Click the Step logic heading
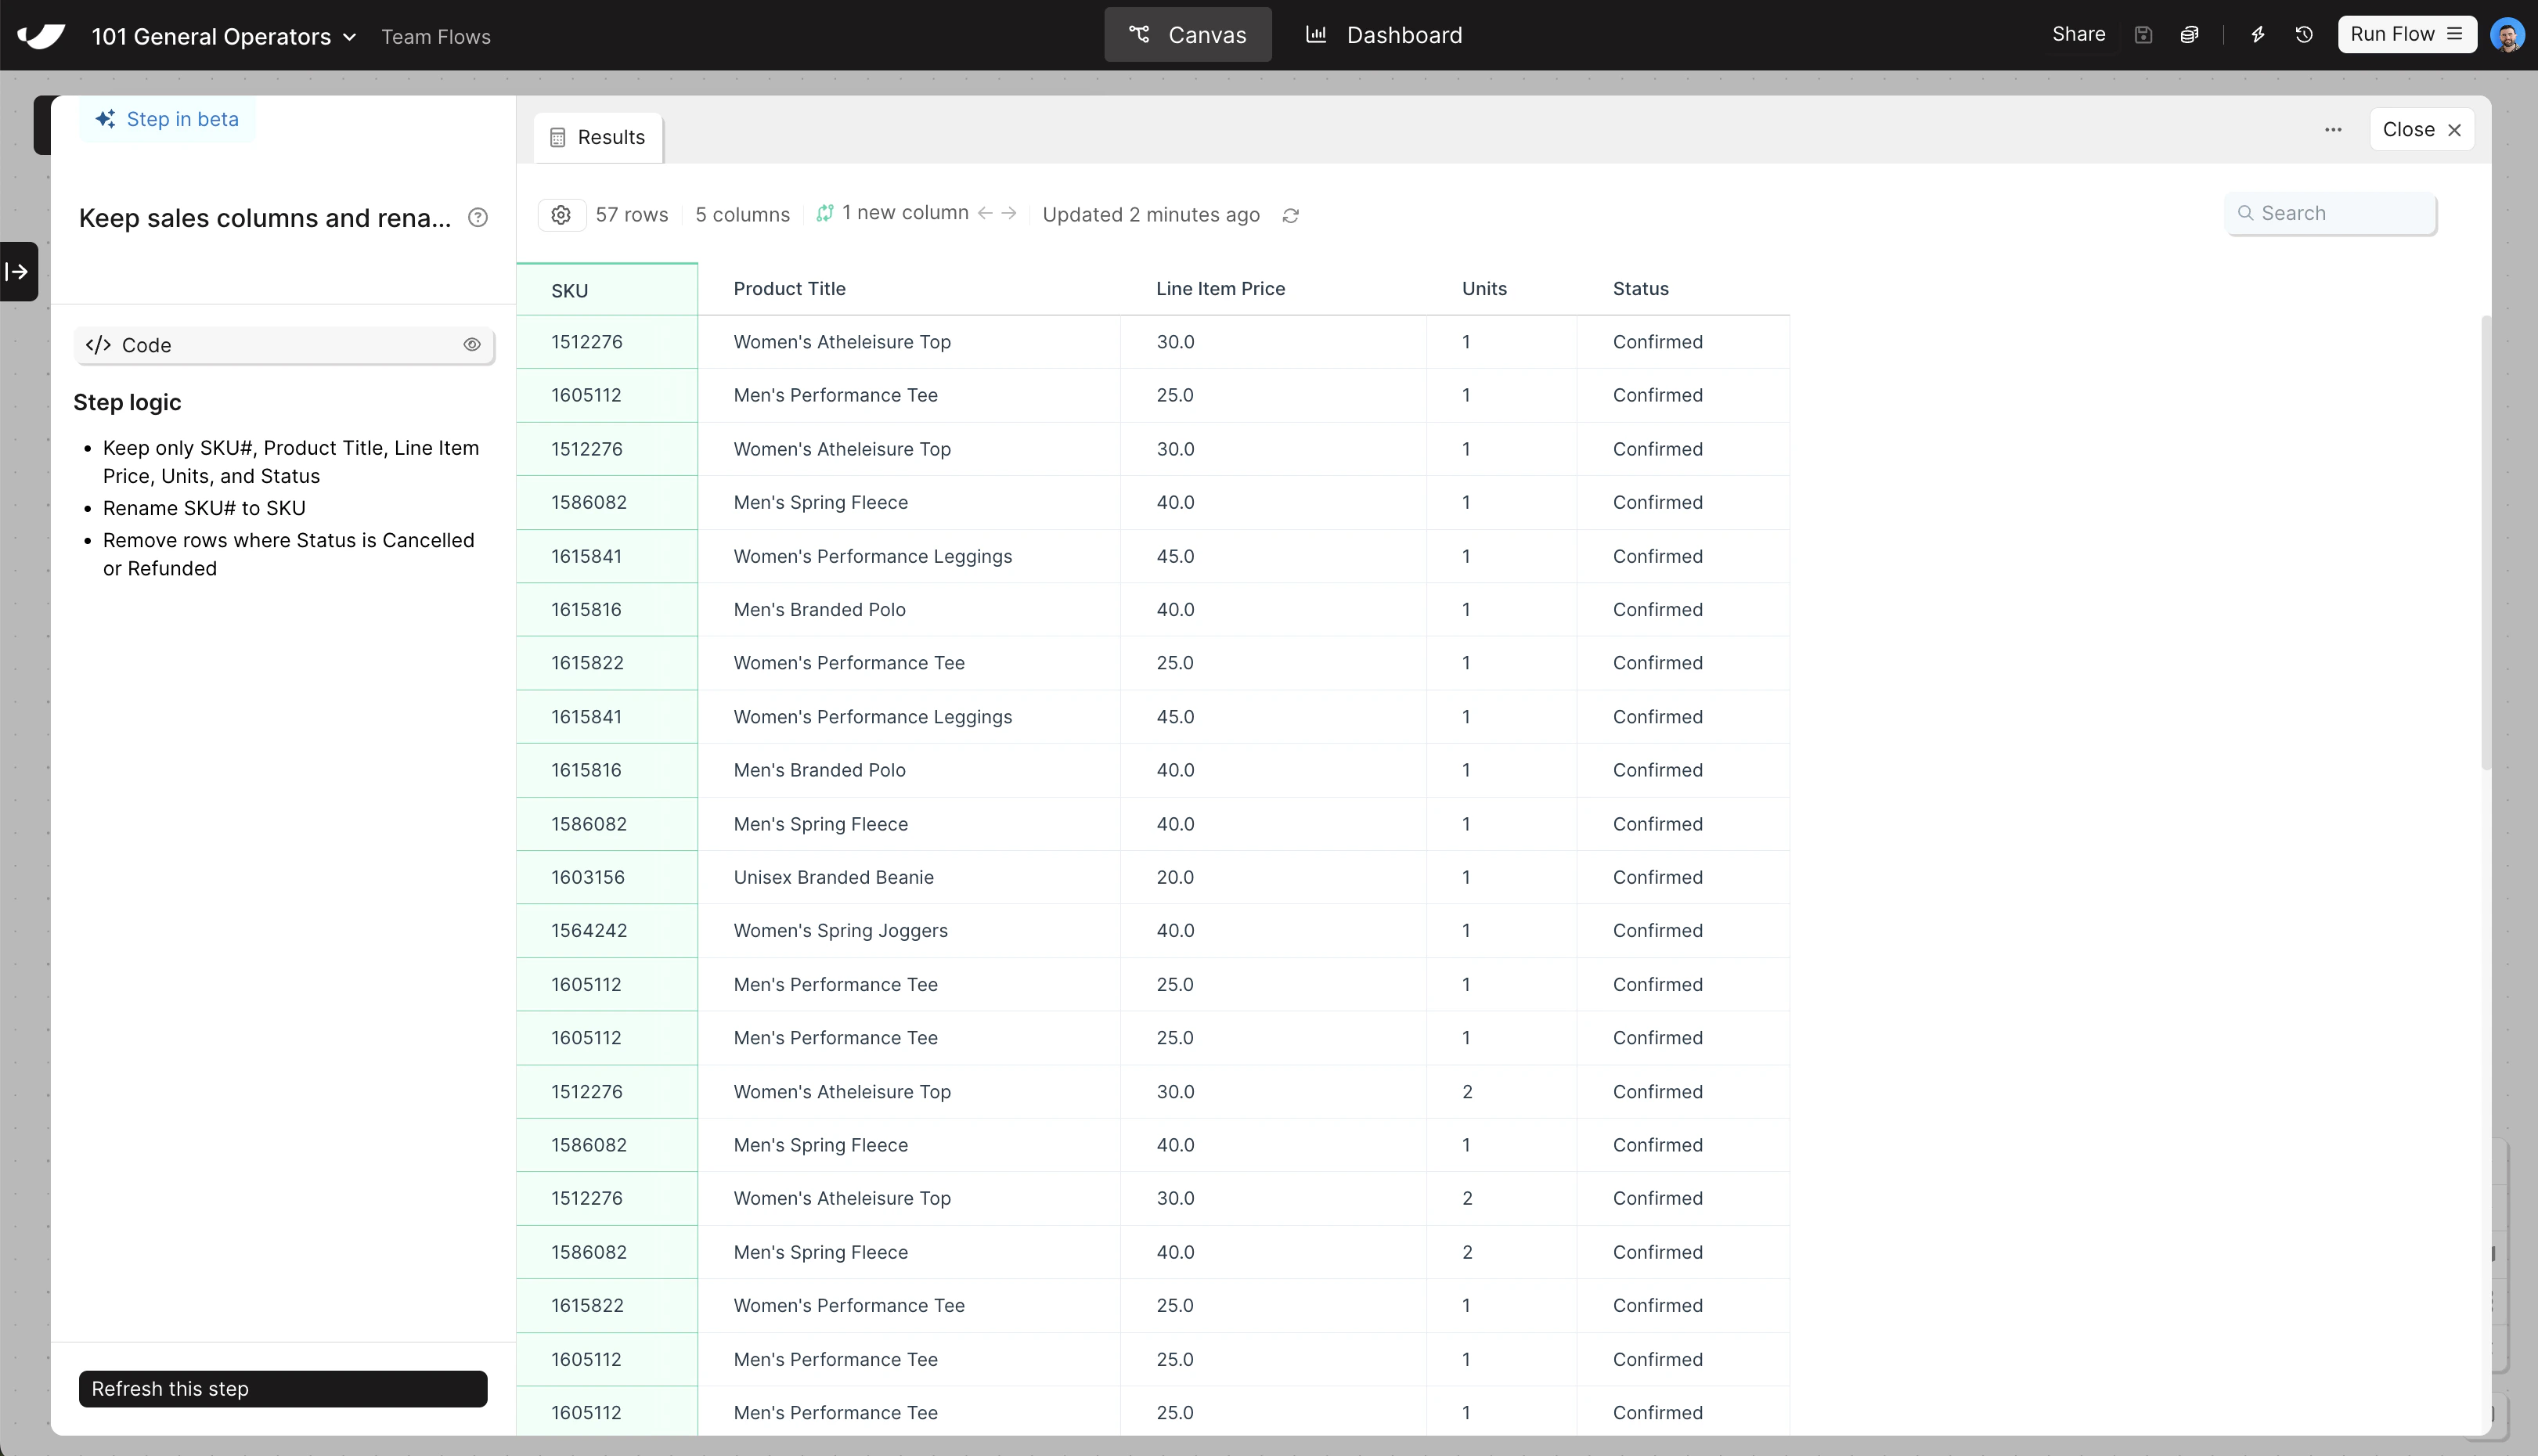This screenshot has width=2538, height=1456. pyautogui.click(x=127, y=403)
